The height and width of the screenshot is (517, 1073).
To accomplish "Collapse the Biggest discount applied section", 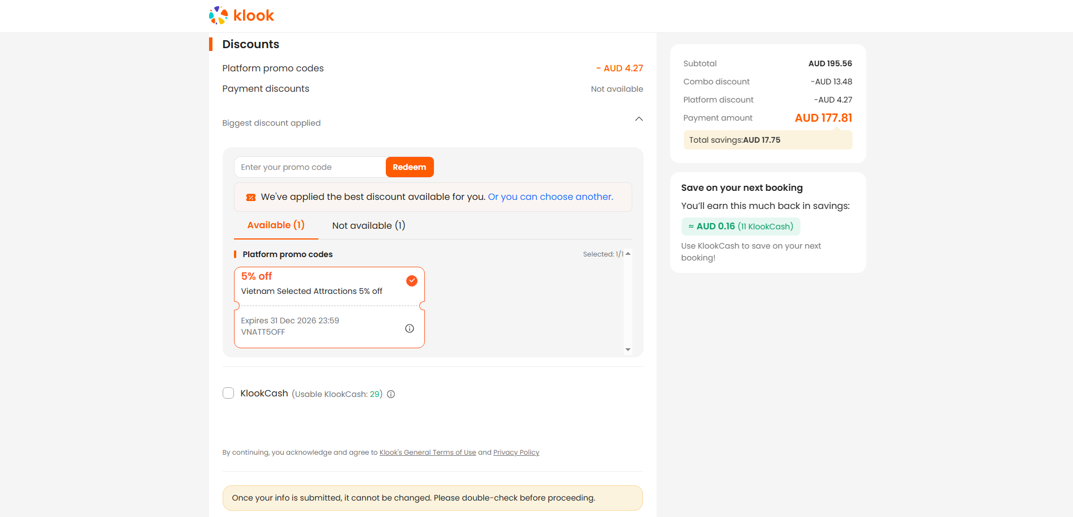I will pos(639,119).
